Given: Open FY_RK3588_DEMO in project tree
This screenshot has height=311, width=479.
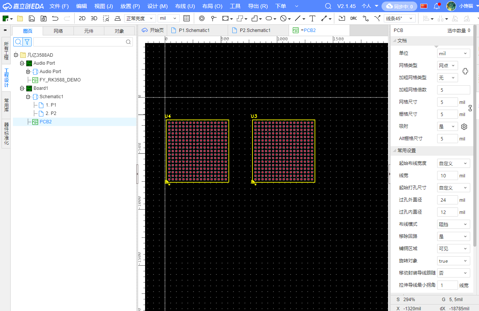Looking at the screenshot, I should coord(60,80).
